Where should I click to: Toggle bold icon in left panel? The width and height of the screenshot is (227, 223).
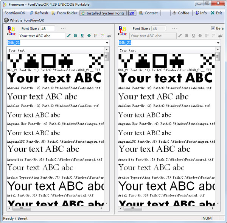click(x=75, y=36)
